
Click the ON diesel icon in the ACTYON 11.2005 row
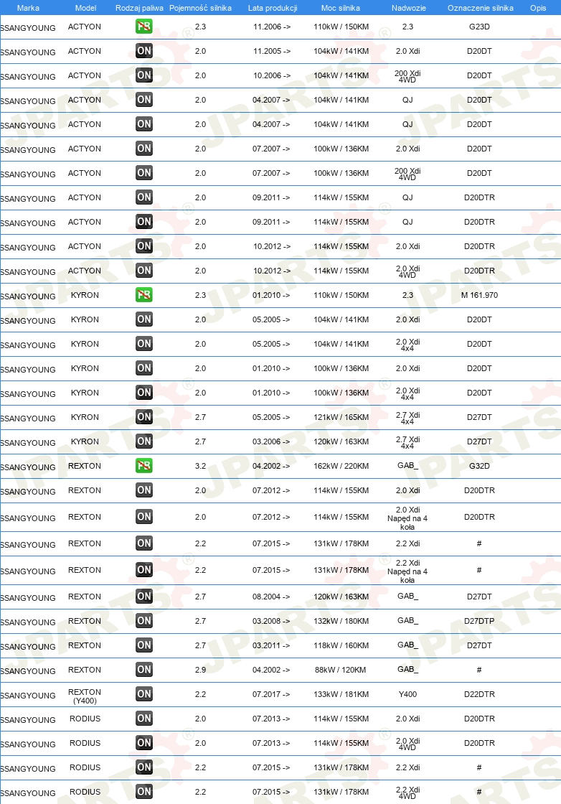coord(144,51)
